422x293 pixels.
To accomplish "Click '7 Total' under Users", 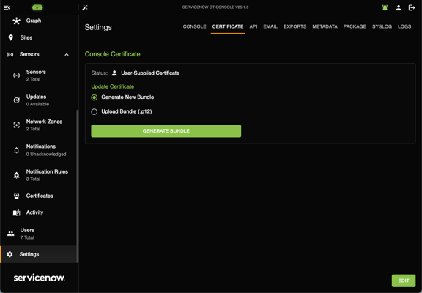I will pos(27,237).
